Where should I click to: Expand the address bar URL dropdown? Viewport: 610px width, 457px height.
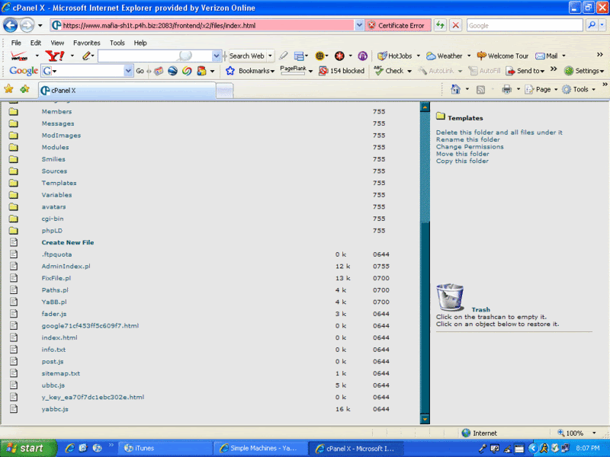359,25
